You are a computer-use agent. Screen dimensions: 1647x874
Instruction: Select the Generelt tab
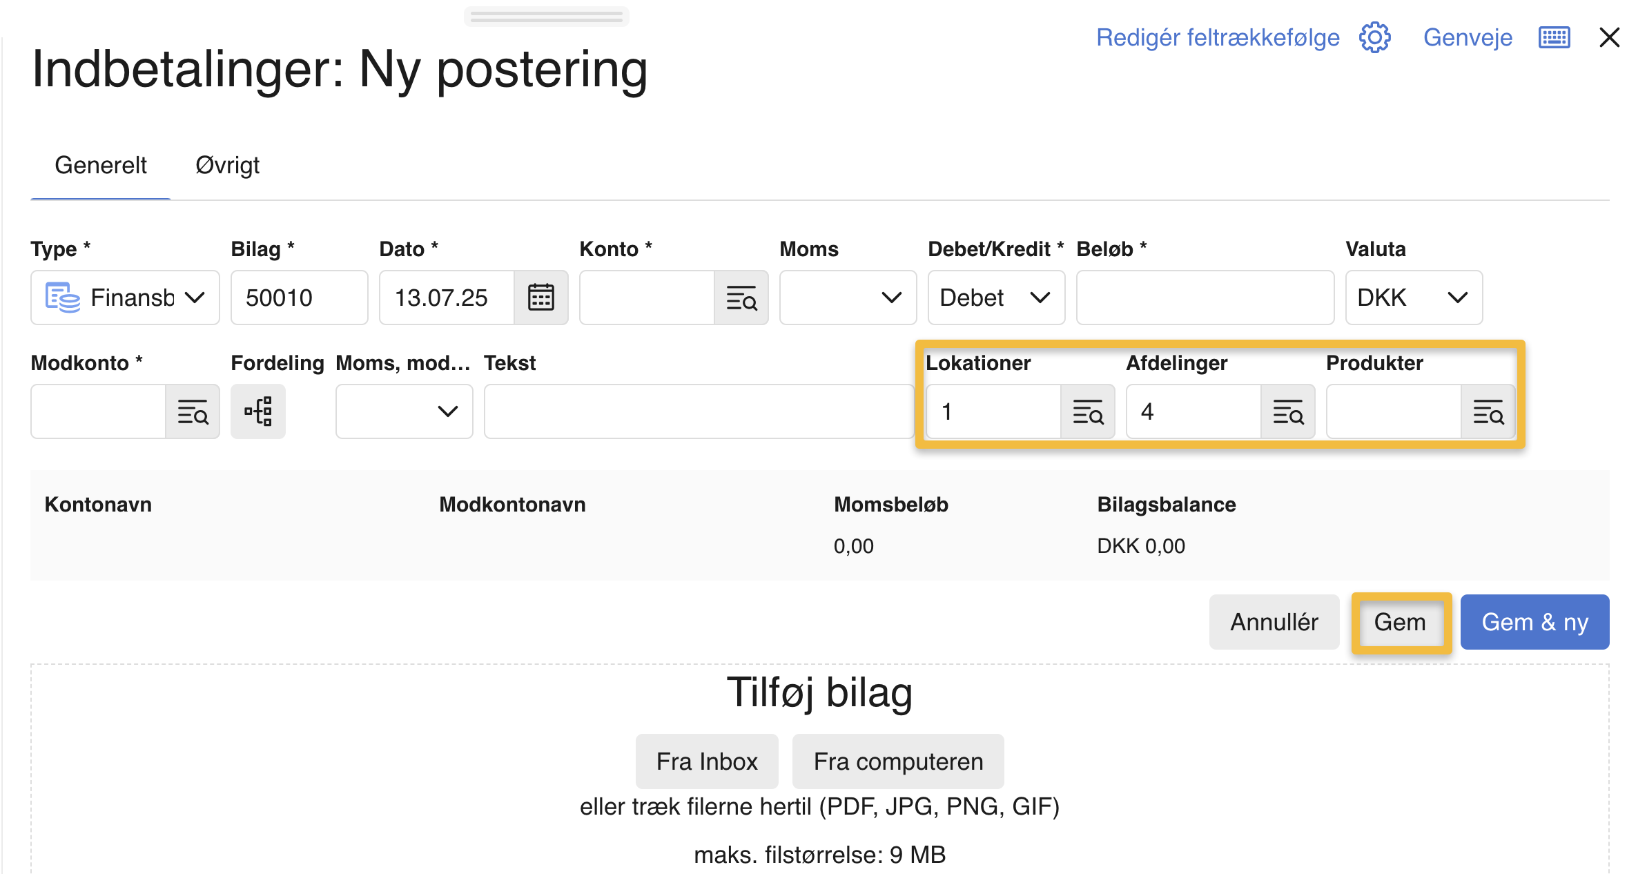pyautogui.click(x=101, y=166)
